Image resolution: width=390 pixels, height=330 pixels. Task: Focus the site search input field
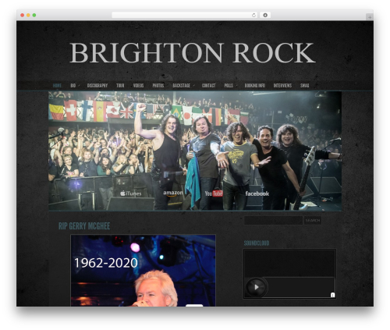(274, 220)
